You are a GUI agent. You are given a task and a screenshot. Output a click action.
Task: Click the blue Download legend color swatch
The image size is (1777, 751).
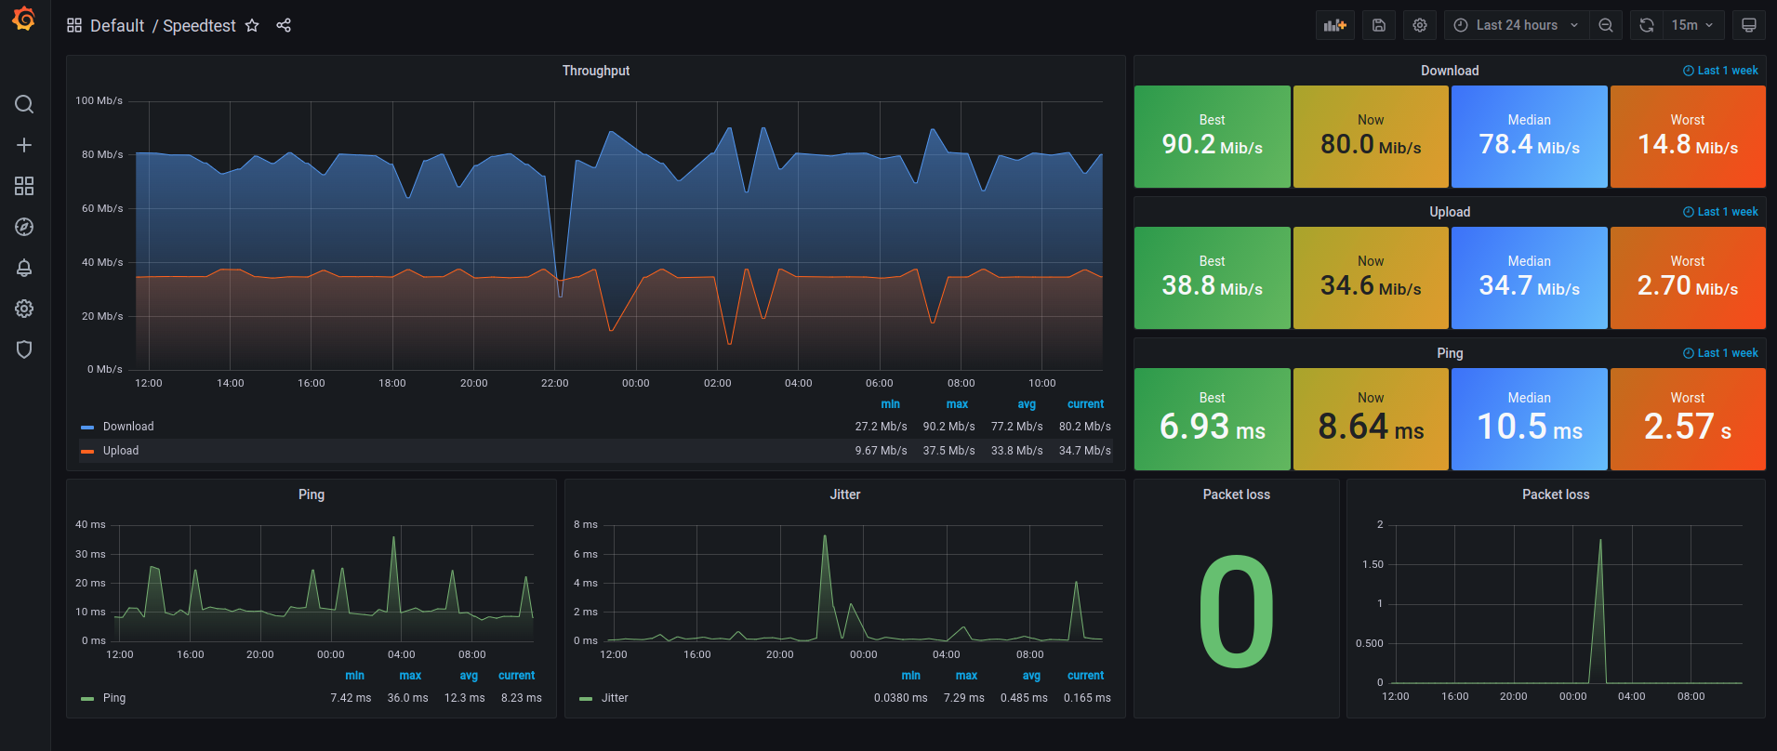tap(87, 427)
